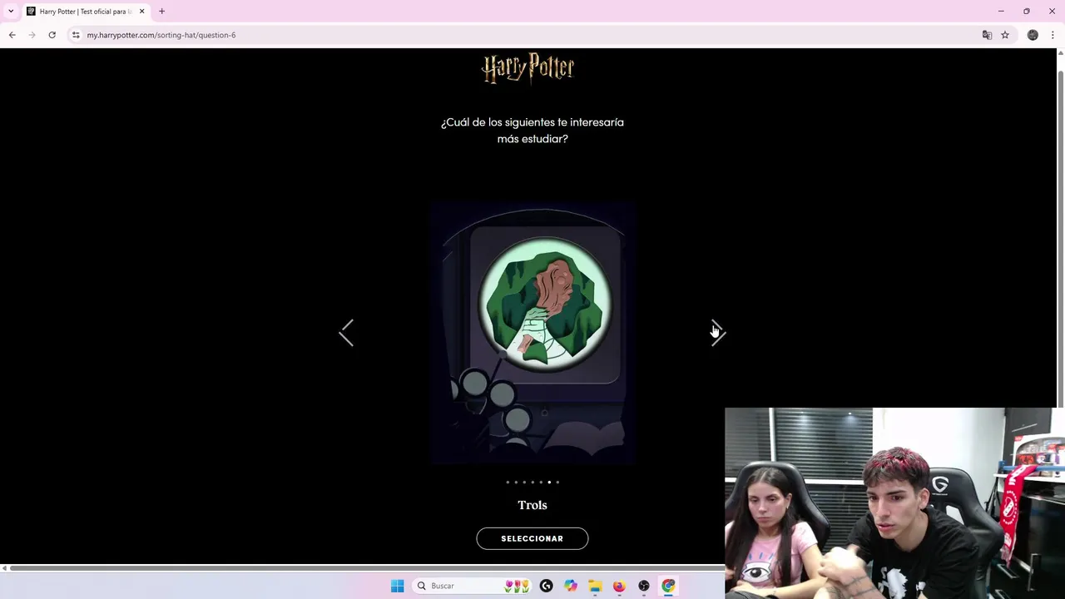The image size is (1065, 599).
Task: Open a new tab with plus button
Action: [x=161, y=12]
